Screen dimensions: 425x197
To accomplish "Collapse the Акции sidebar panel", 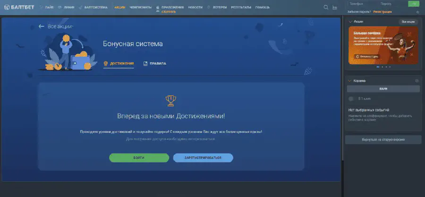I will [x=350, y=21].
